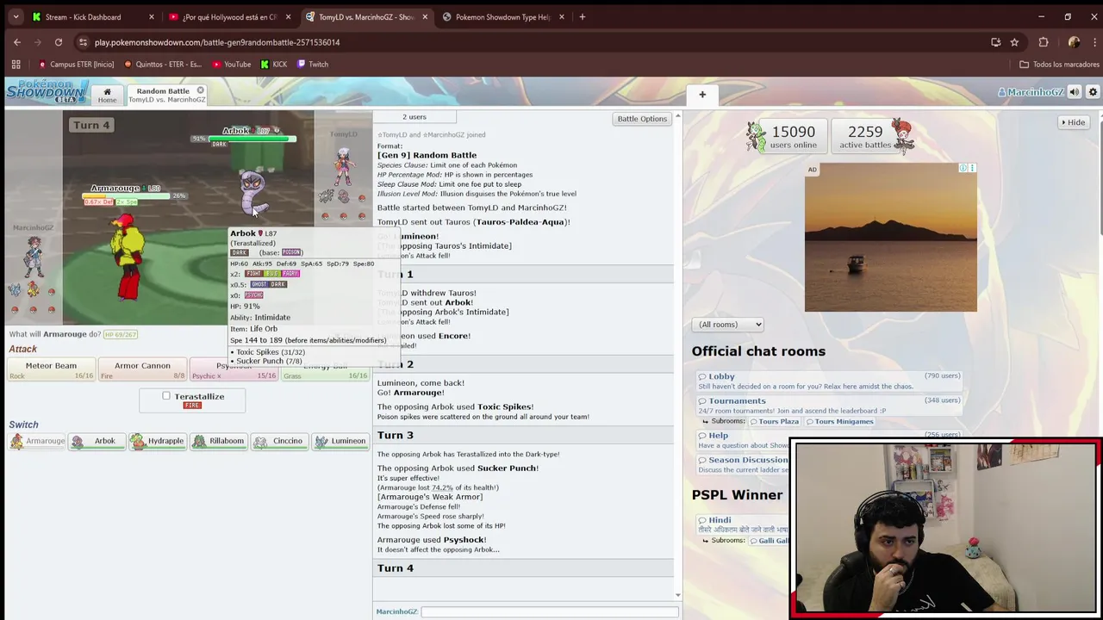Image resolution: width=1103 pixels, height=620 pixels.
Task: Switch to Rillaboom
Action: click(x=218, y=441)
